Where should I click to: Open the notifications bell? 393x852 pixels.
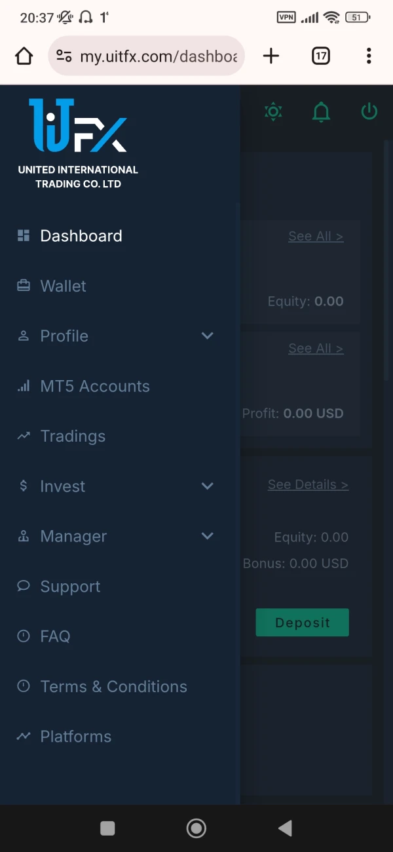[x=321, y=112]
